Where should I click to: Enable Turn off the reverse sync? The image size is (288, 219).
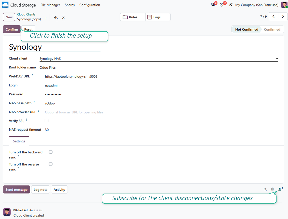click(x=51, y=164)
